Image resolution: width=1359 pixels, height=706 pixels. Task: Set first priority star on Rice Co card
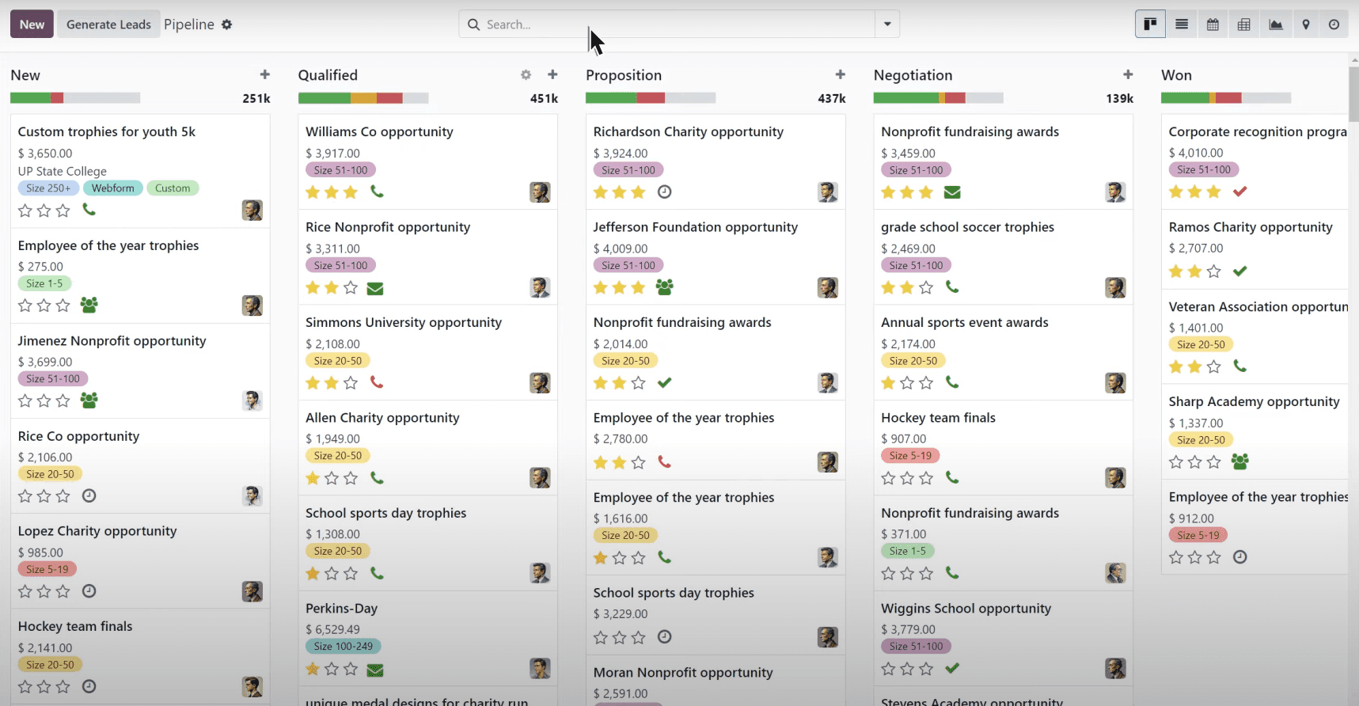[x=25, y=496]
